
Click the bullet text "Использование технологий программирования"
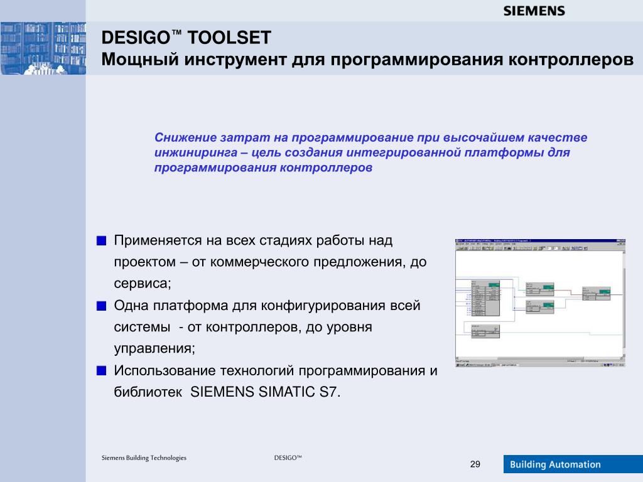(276, 381)
